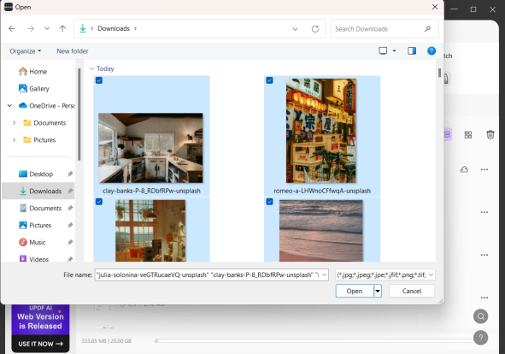Screen dimensions: 505x354
Task: Click the search magnifier icon
Action: pyautogui.click(x=427, y=29)
